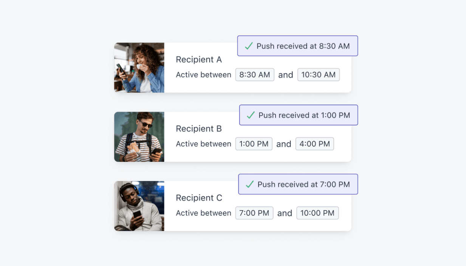Click the Recipient A name label
Viewport: 466px width, 266px height.
coord(199,60)
